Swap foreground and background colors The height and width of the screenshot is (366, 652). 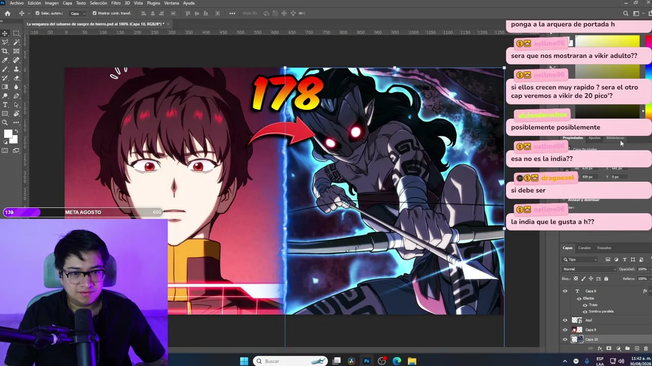click(16, 132)
